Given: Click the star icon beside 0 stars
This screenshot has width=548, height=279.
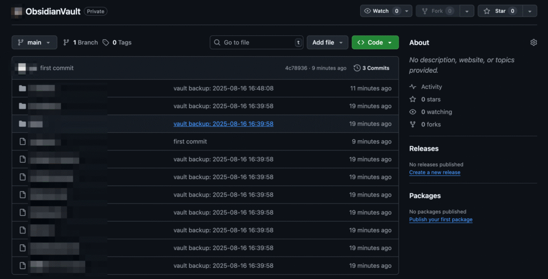Looking at the screenshot, I should click(413, 99).
